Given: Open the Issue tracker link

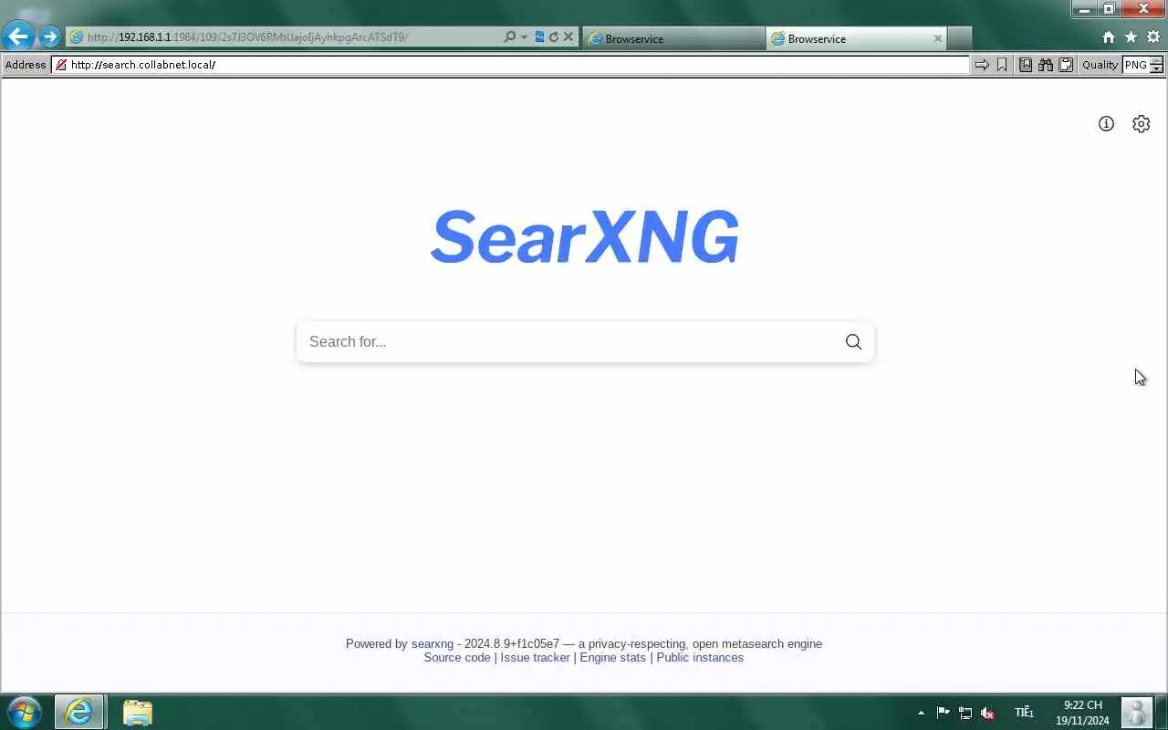Looking at the screenshot, I should tap(535, 657).
